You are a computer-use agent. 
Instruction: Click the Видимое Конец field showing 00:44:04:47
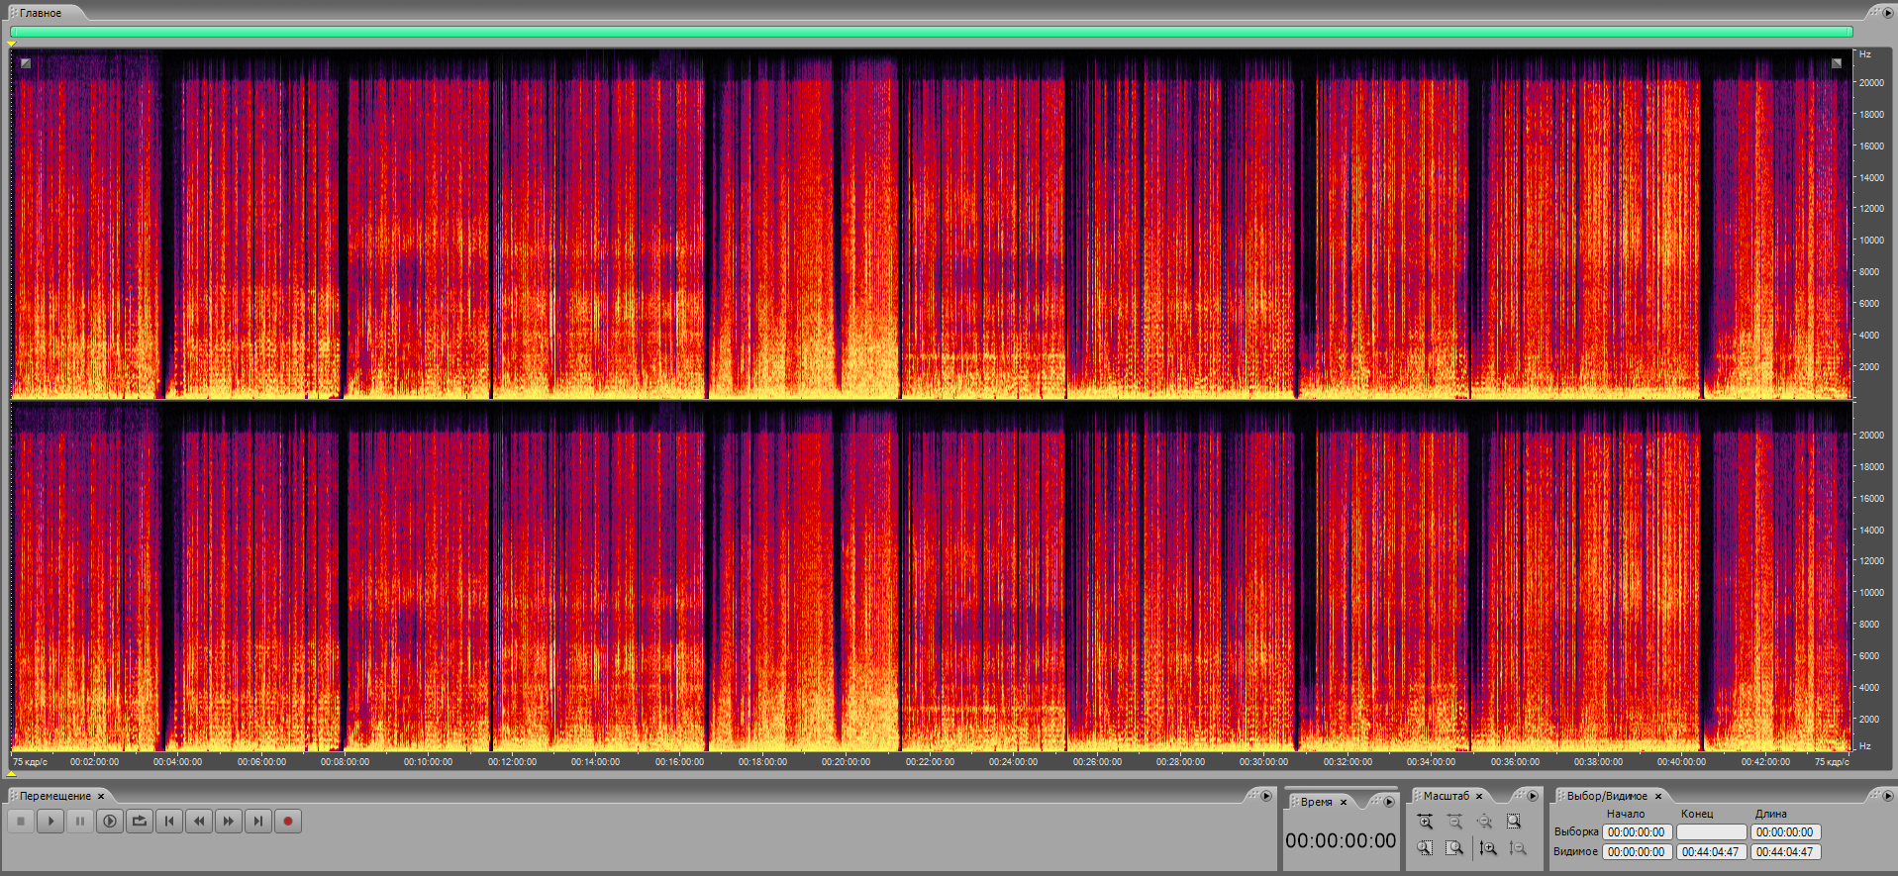1710,851
